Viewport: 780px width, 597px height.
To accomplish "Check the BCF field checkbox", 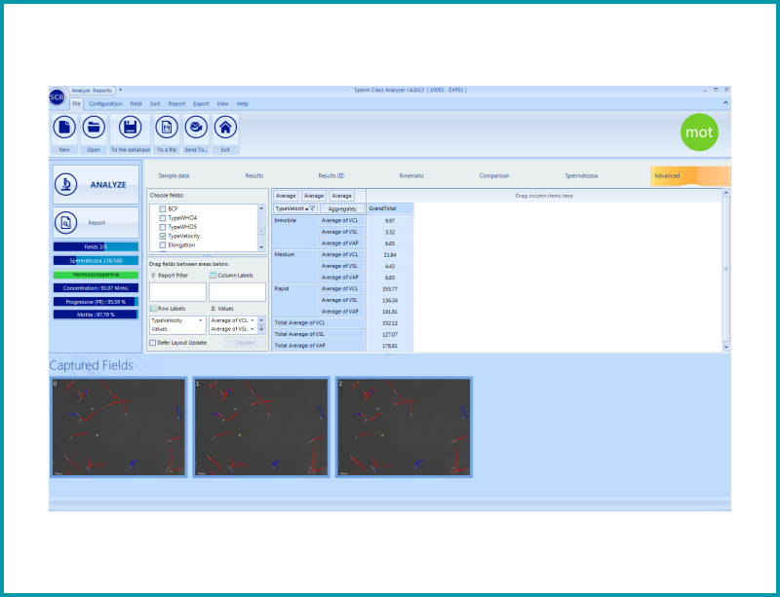I will tap(162, 209).
